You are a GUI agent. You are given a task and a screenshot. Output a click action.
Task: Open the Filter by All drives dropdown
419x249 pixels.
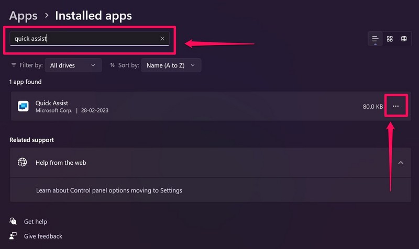[x=73, y=65]
